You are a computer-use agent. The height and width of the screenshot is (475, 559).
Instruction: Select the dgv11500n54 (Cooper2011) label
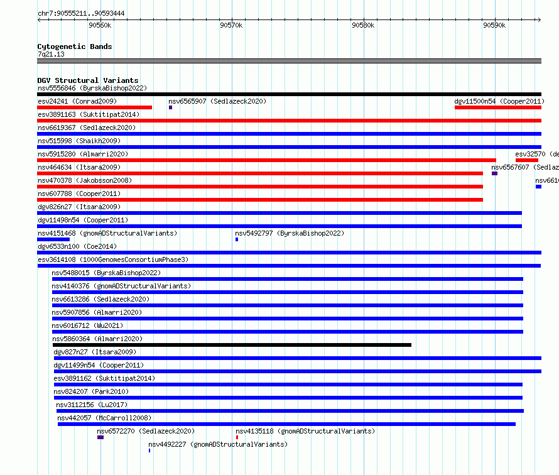(499, 101)
